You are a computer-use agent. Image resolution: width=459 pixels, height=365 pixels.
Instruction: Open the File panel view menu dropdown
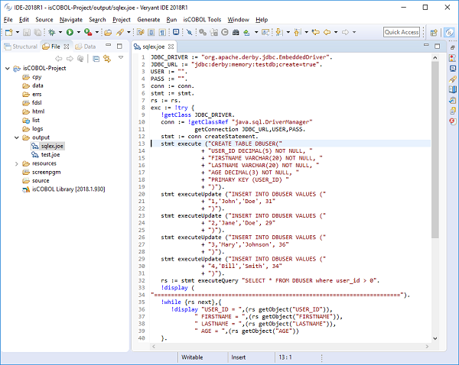click(120, 58)
